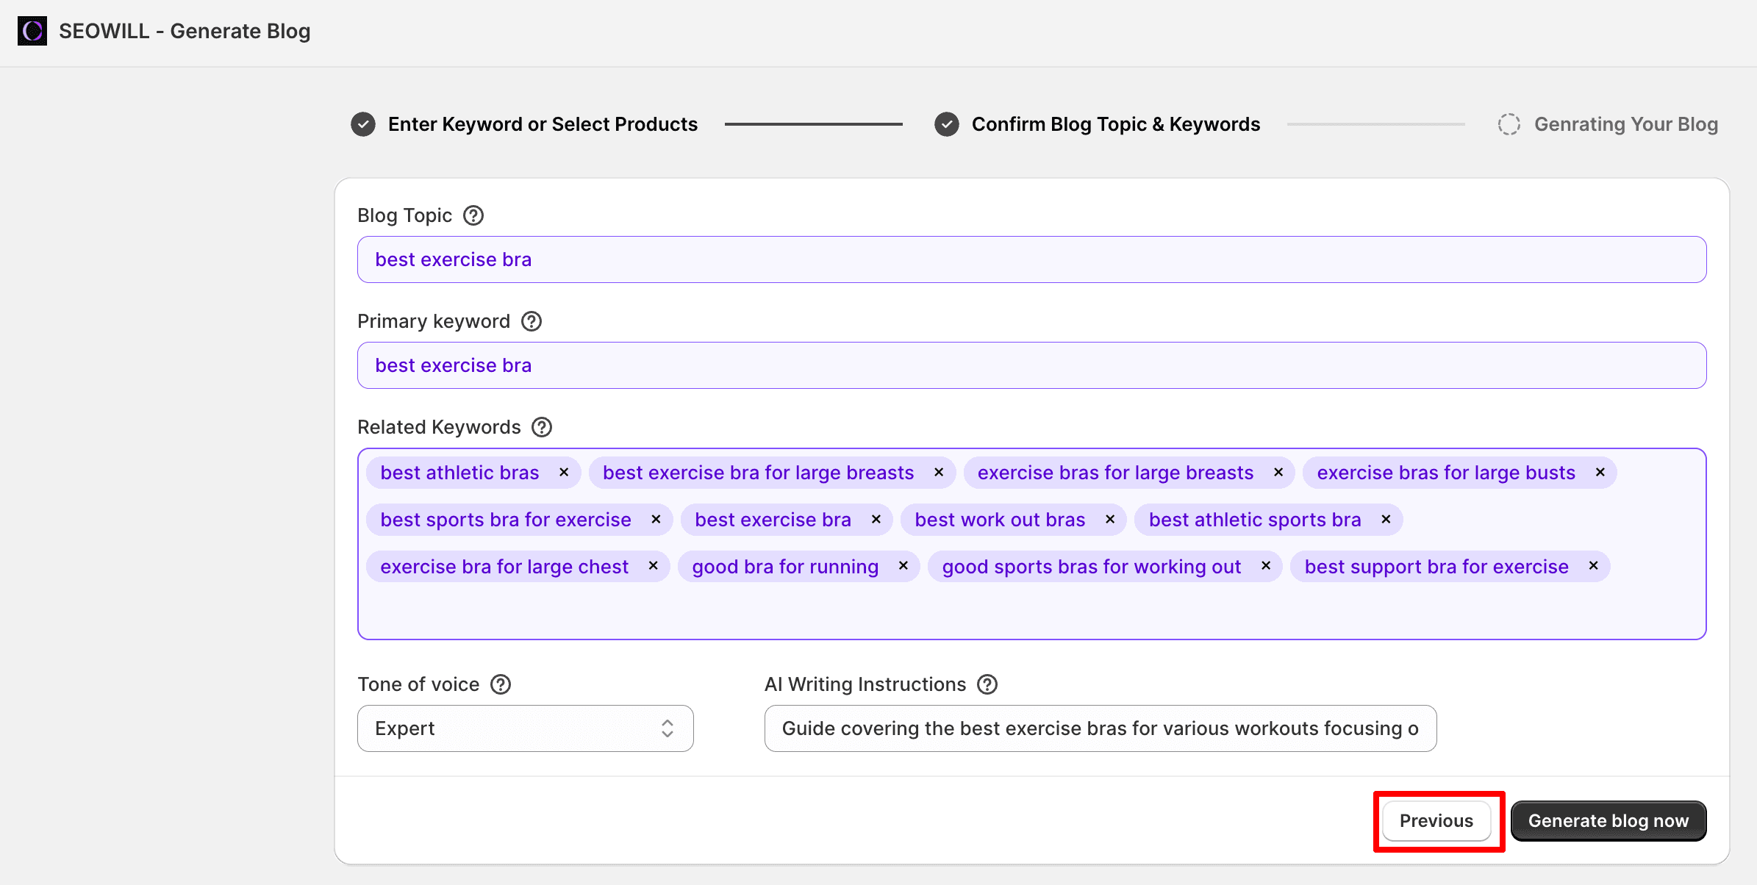Select the 'Confirm Blog Topic & Keywords' step
Image resolution: width=1757 pixels, height=885 pixels.
click(1114, 123)
